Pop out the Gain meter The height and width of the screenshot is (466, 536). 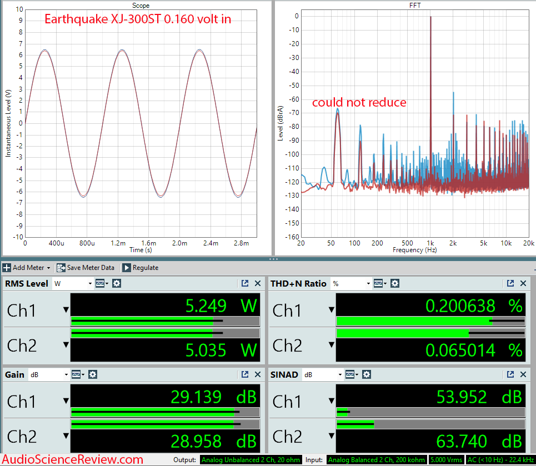[245, 375]
